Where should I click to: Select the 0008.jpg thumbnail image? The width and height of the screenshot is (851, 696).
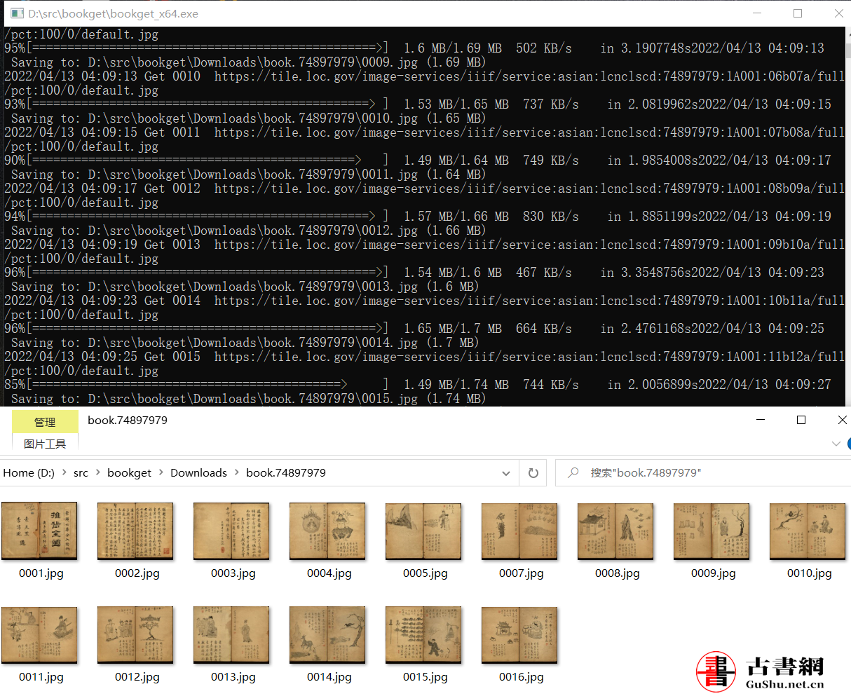tap(615, 531)
